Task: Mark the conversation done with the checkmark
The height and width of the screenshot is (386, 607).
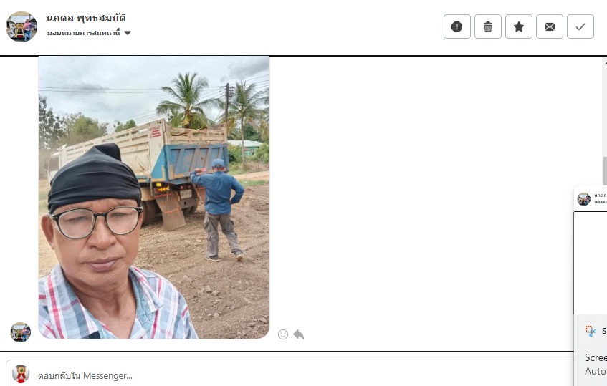Action: 580,26
